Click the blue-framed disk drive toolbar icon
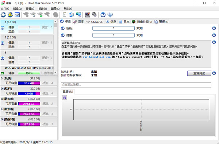This screenshot has width=219, height=144. (17, 15)
